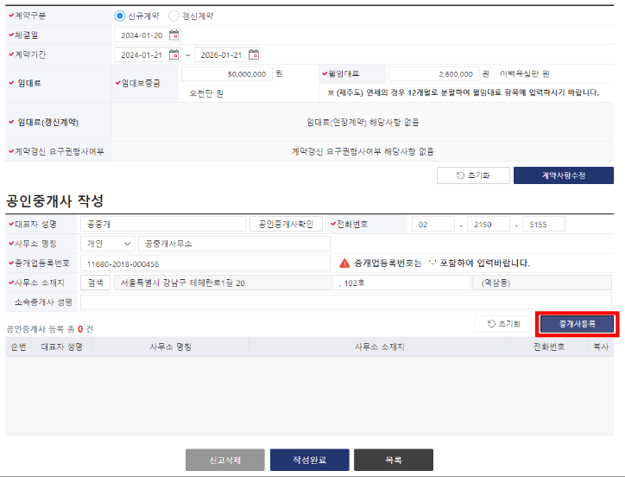Click the 중개사등록 button
The height and width of the screenshot is (477, 625).
578,324
